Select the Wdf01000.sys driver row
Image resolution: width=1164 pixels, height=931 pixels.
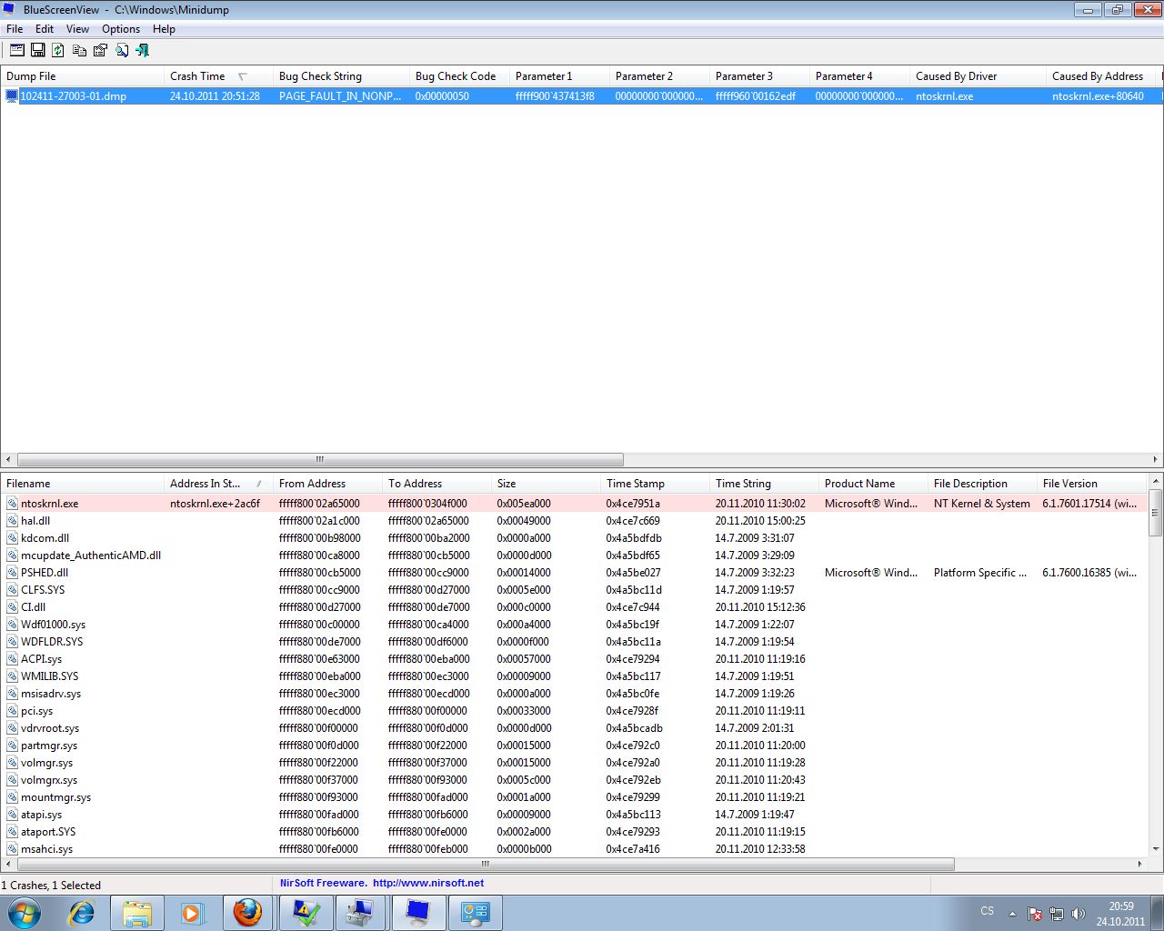(575, 625)
